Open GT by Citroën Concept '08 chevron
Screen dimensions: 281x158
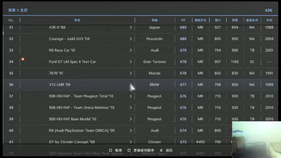coord(131,142)
